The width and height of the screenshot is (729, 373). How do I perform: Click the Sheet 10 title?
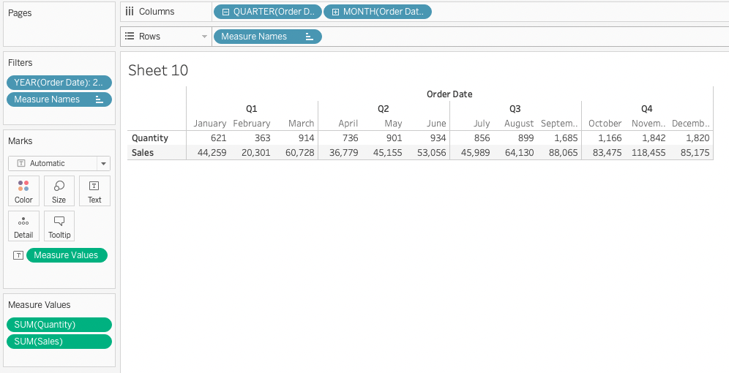point(158,70)
